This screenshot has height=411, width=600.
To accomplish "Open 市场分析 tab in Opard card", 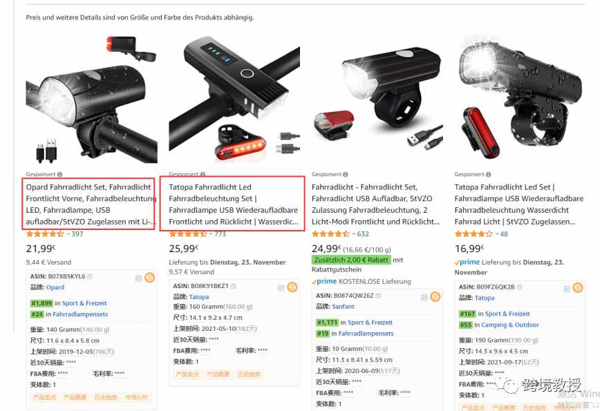I will (136, 397).
